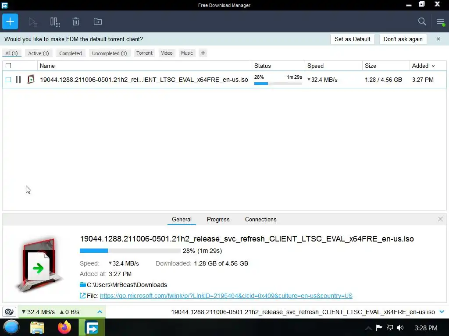Click the large progress bar in General pane
Viewport: 449px width, 336px height.
[x=130, y=251]
